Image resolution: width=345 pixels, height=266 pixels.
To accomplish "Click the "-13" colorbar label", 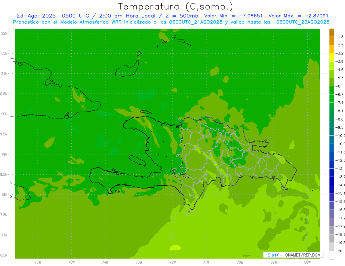I will (340, 168).
